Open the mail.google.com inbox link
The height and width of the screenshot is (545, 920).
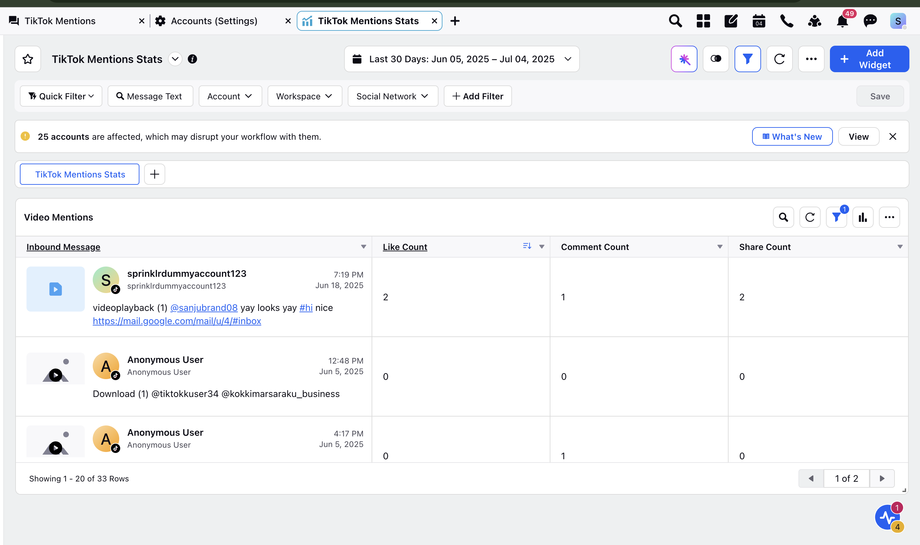(x=177, y=321)
